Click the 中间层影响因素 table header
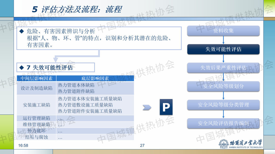The image size is (275, 154). [x=37, y=79]
